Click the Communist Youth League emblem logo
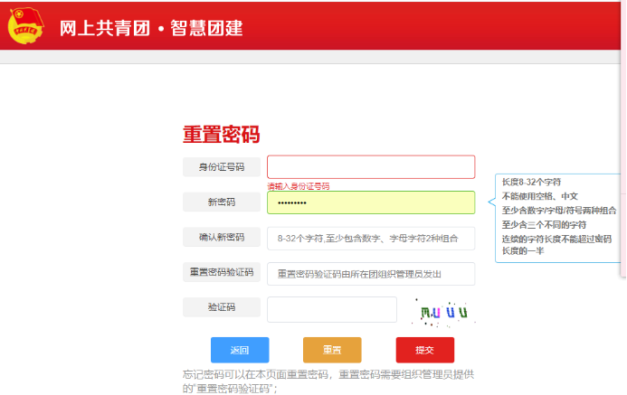 tap(28, 26)
